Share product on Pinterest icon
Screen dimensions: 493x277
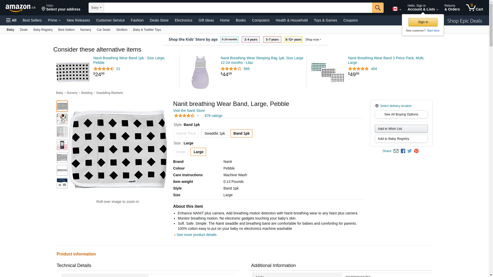tap(416, 151)
